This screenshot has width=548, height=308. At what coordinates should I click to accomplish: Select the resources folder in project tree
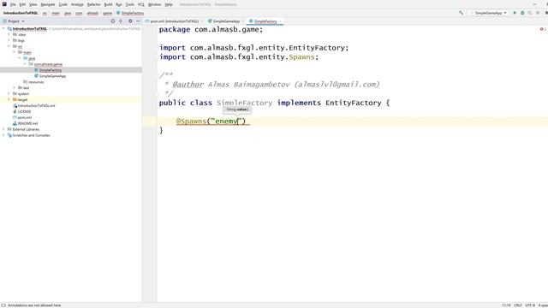36,82
